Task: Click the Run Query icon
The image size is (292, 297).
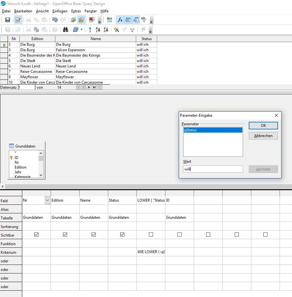Action: 73,20
